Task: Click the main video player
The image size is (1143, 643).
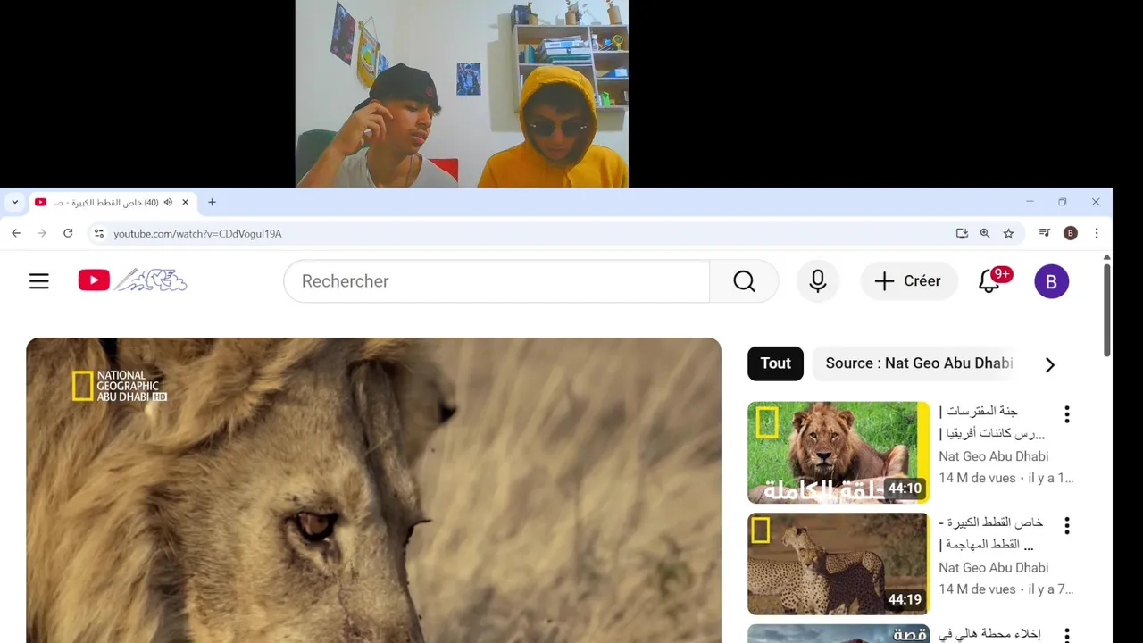Action: pos(373,490)
